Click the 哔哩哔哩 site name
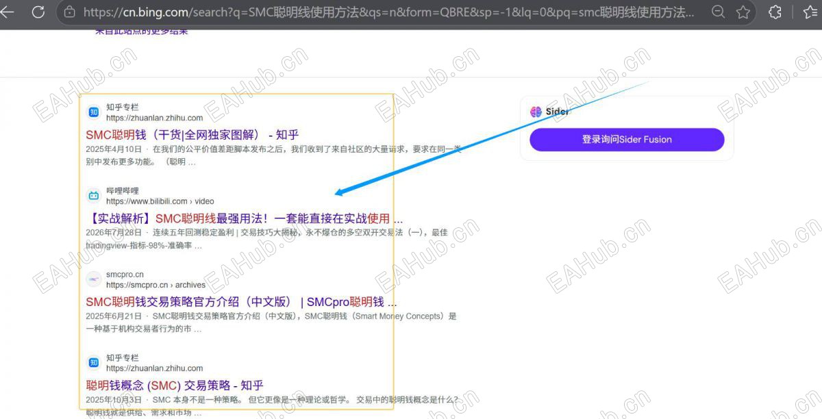 pyautogui.click(x=123, y=191)
